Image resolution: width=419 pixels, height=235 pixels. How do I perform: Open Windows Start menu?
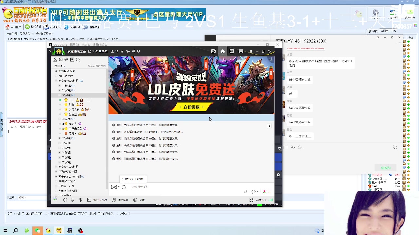(5, 231)
